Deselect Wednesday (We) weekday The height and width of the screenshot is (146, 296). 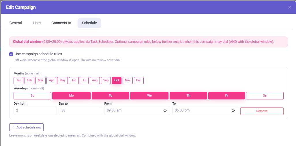[149, 96]
